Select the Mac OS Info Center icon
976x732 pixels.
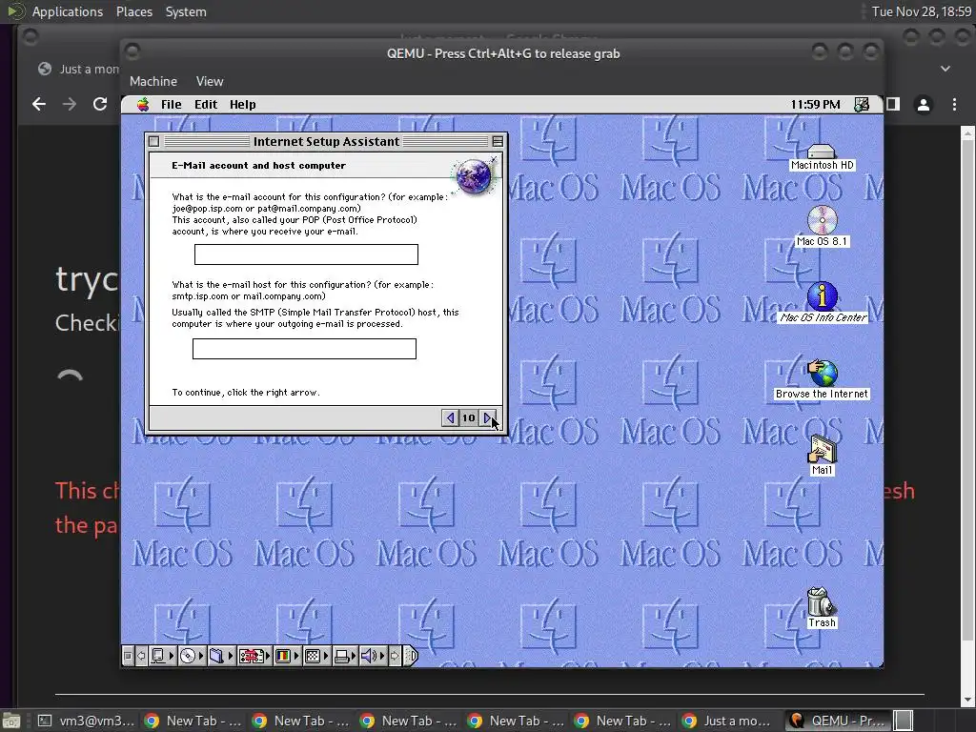(823, 302)
